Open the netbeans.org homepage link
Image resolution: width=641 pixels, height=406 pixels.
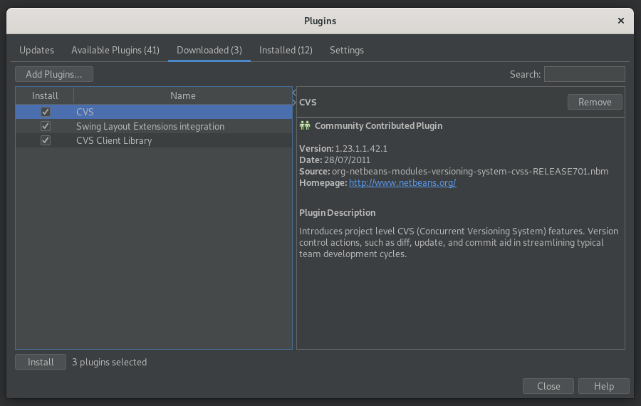402,183
